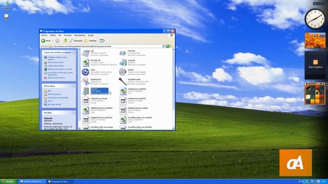Image resolution: width=328 pixels, height=184 pixels.
Task: Click the file list vertical scrollbar
Action: pos(173,89)
